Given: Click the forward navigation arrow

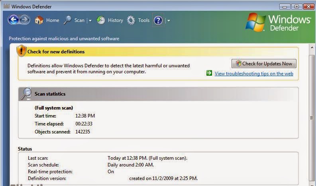Looking at the screenshot, I should 25,20.
